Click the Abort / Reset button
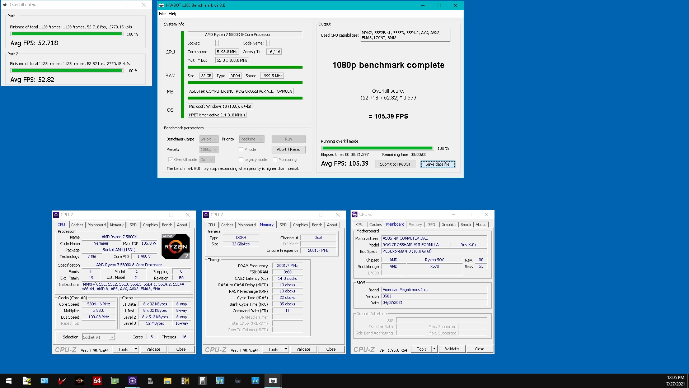The image size is (689, 388). (289, 150)
